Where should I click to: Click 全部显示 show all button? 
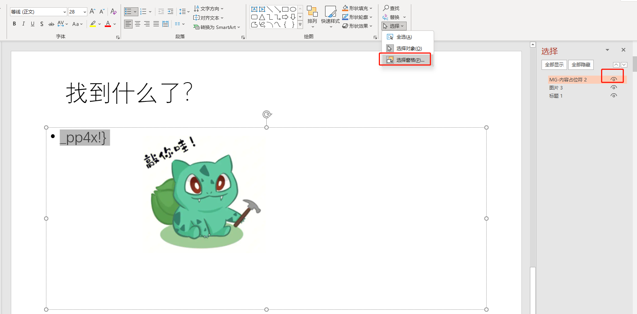554,65
